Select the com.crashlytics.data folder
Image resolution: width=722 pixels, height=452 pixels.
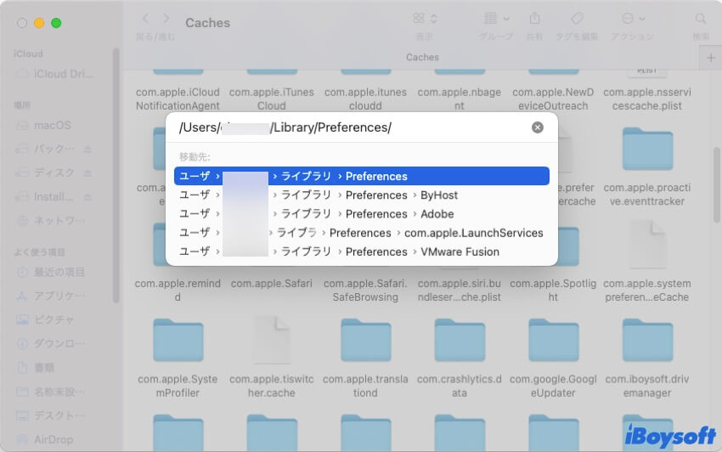click(x=460, y=340)
